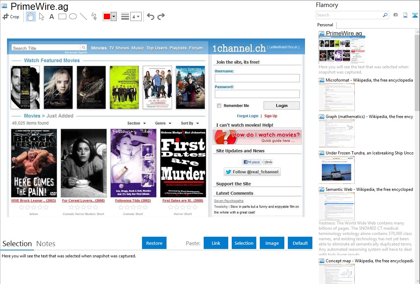Click the search magnifier in Flamory panel
Image resolution: width=420 pixels, height=284 pixels.
click(385, 15)
